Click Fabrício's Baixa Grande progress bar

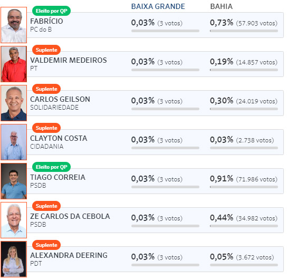click(165, 31)
